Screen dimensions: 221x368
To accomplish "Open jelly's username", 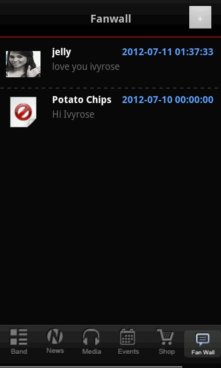I will click(62, 52).
